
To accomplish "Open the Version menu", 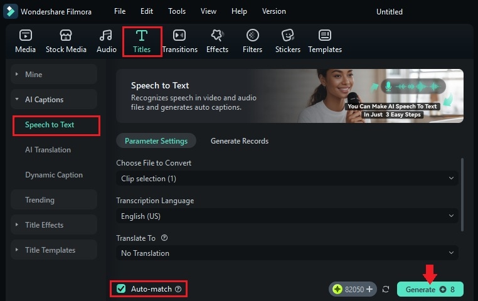I will tap(274, 11).
